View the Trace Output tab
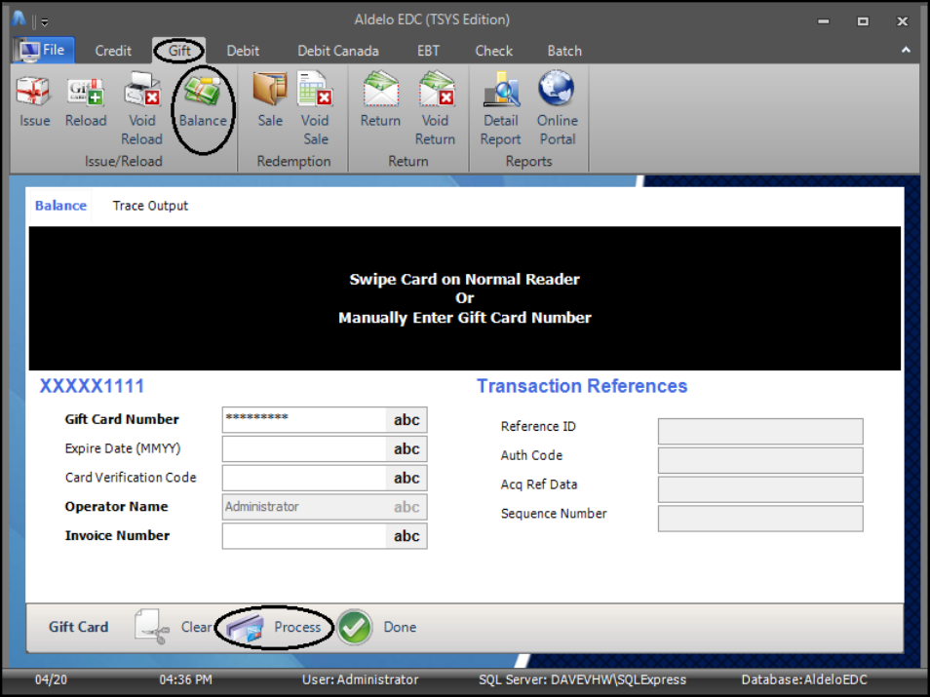The height and width of the screenshot is (697, 930). click(x=150, y=206)
